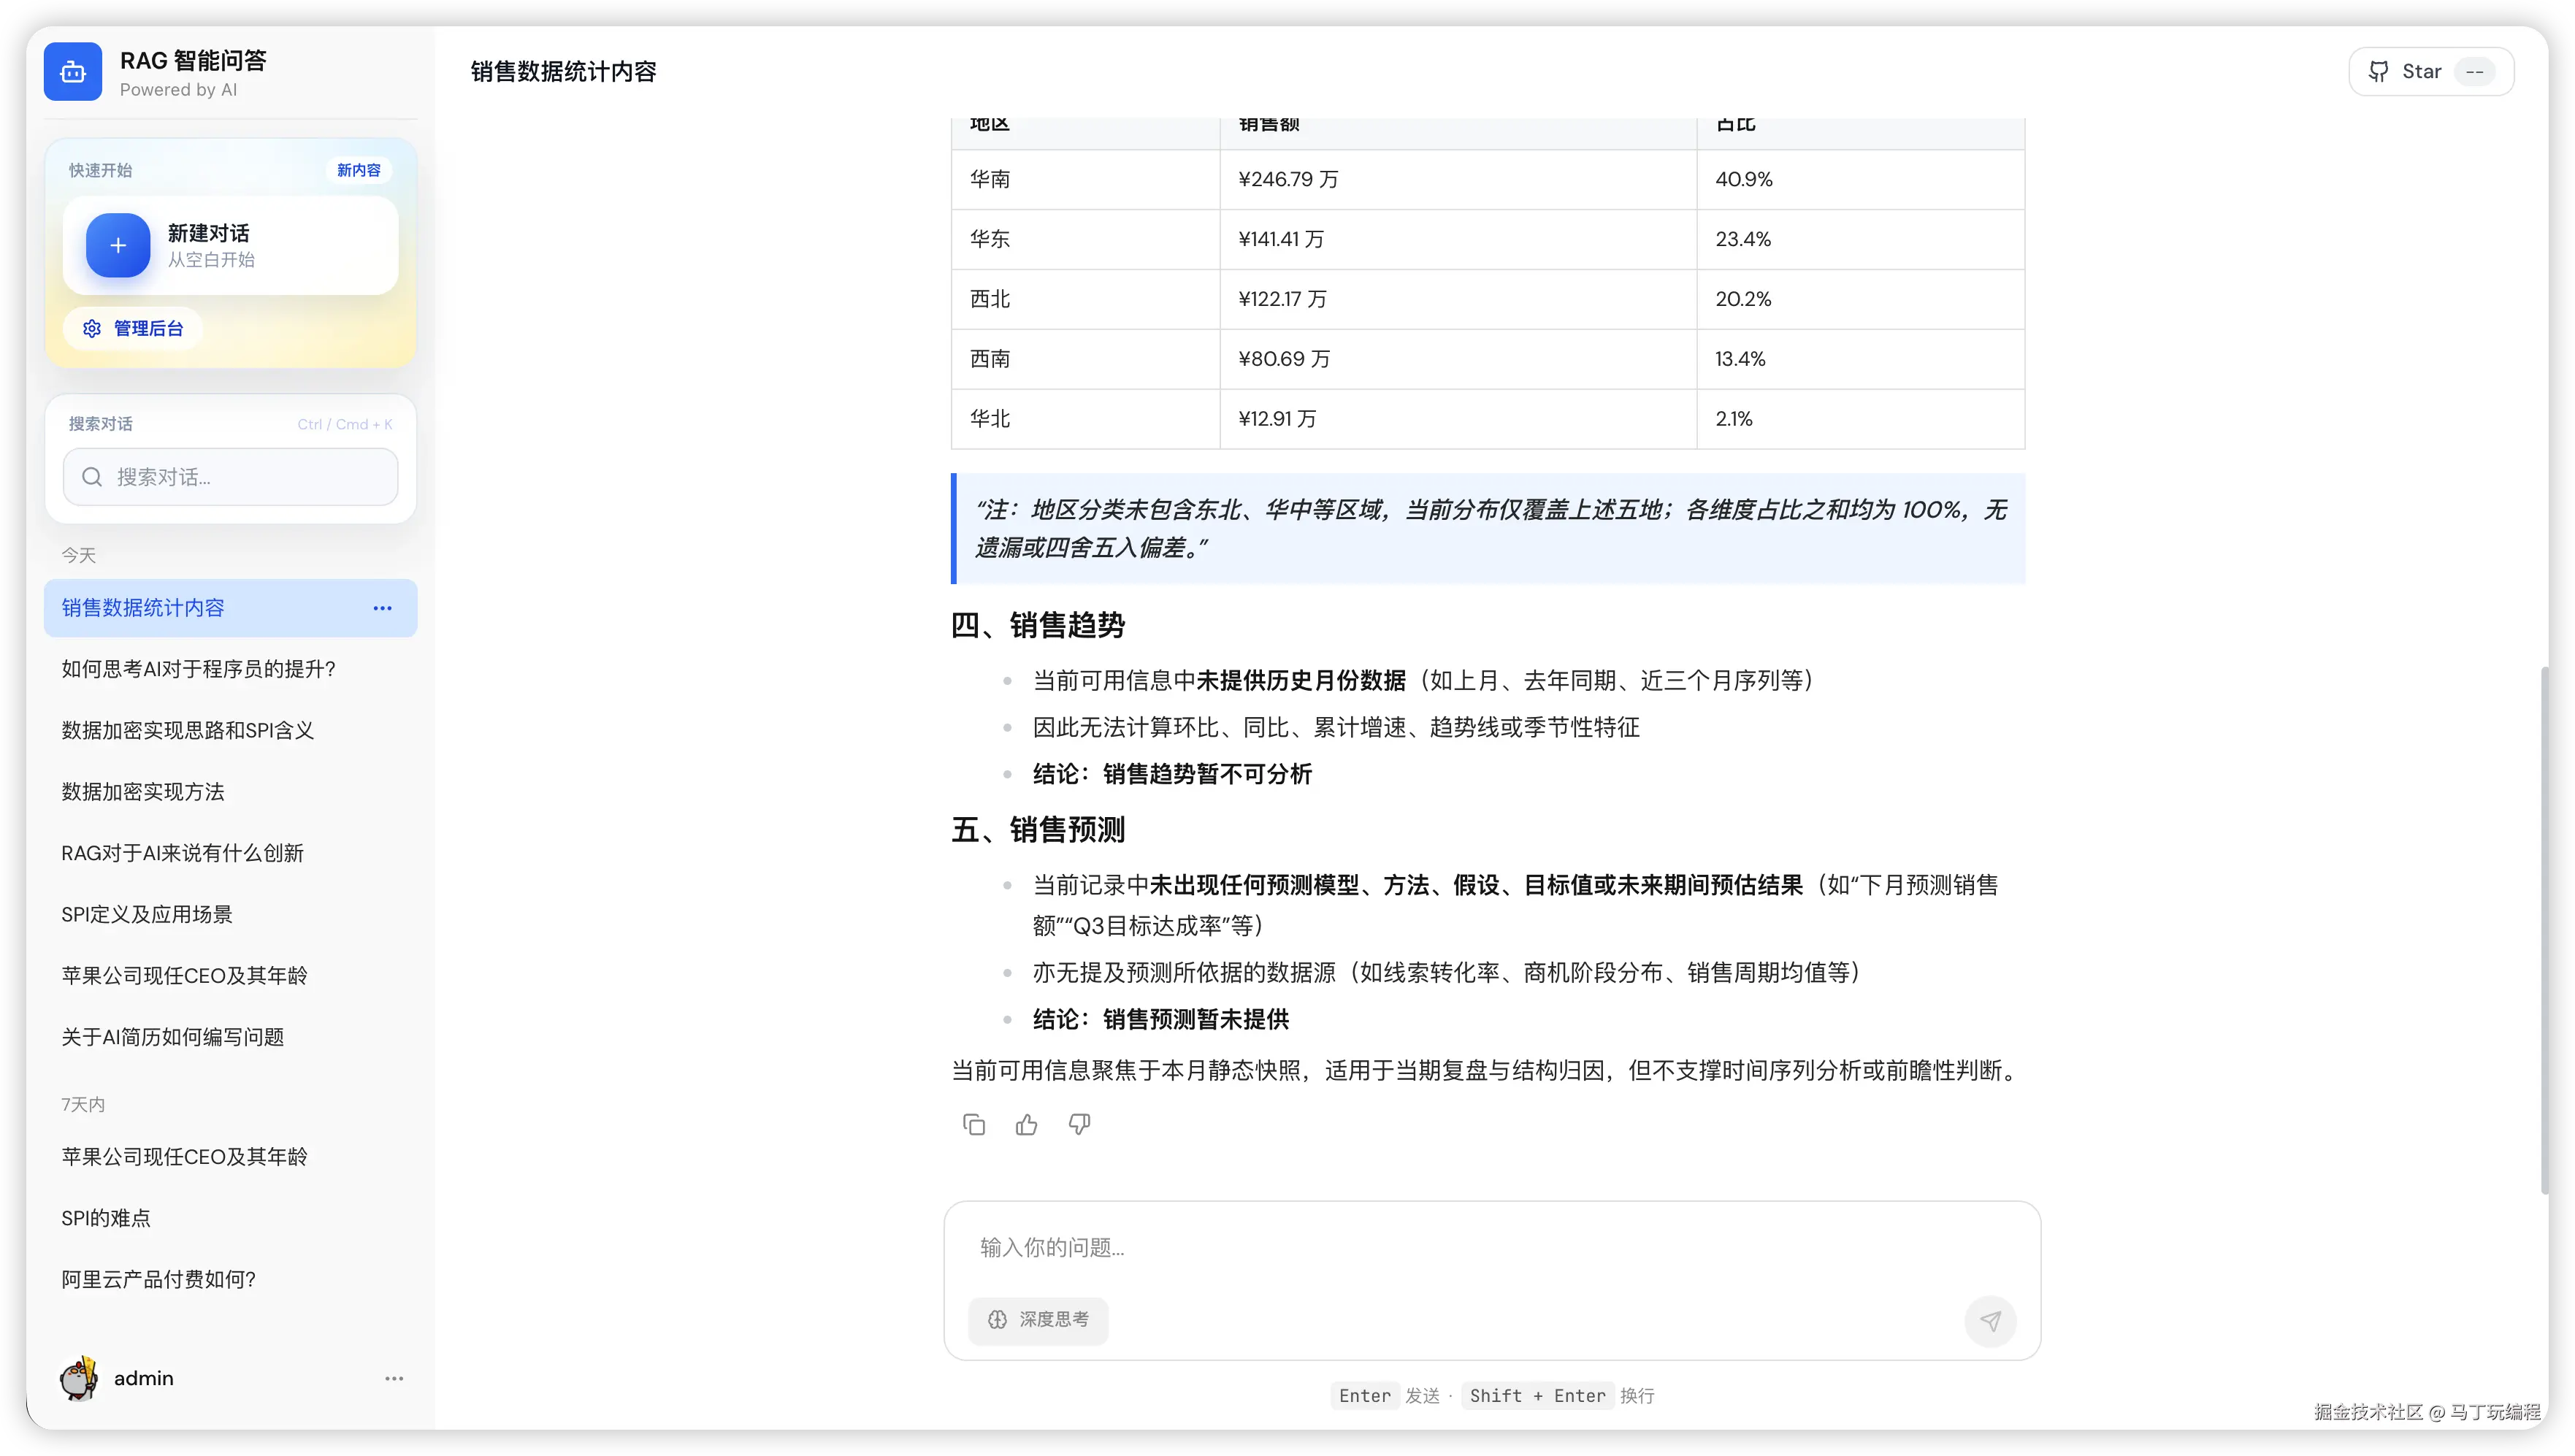Focus the 搜索对话 search field
The image size is (2575, 1456).
(230, 477)
